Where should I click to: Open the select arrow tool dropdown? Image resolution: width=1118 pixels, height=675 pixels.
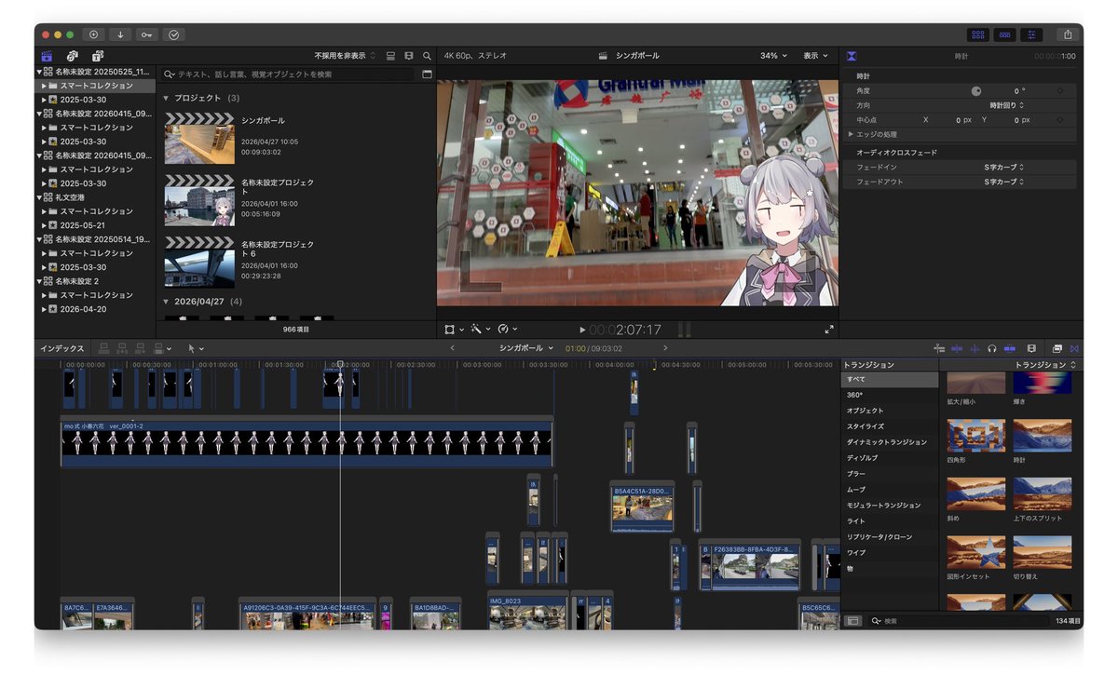(195, 348)
